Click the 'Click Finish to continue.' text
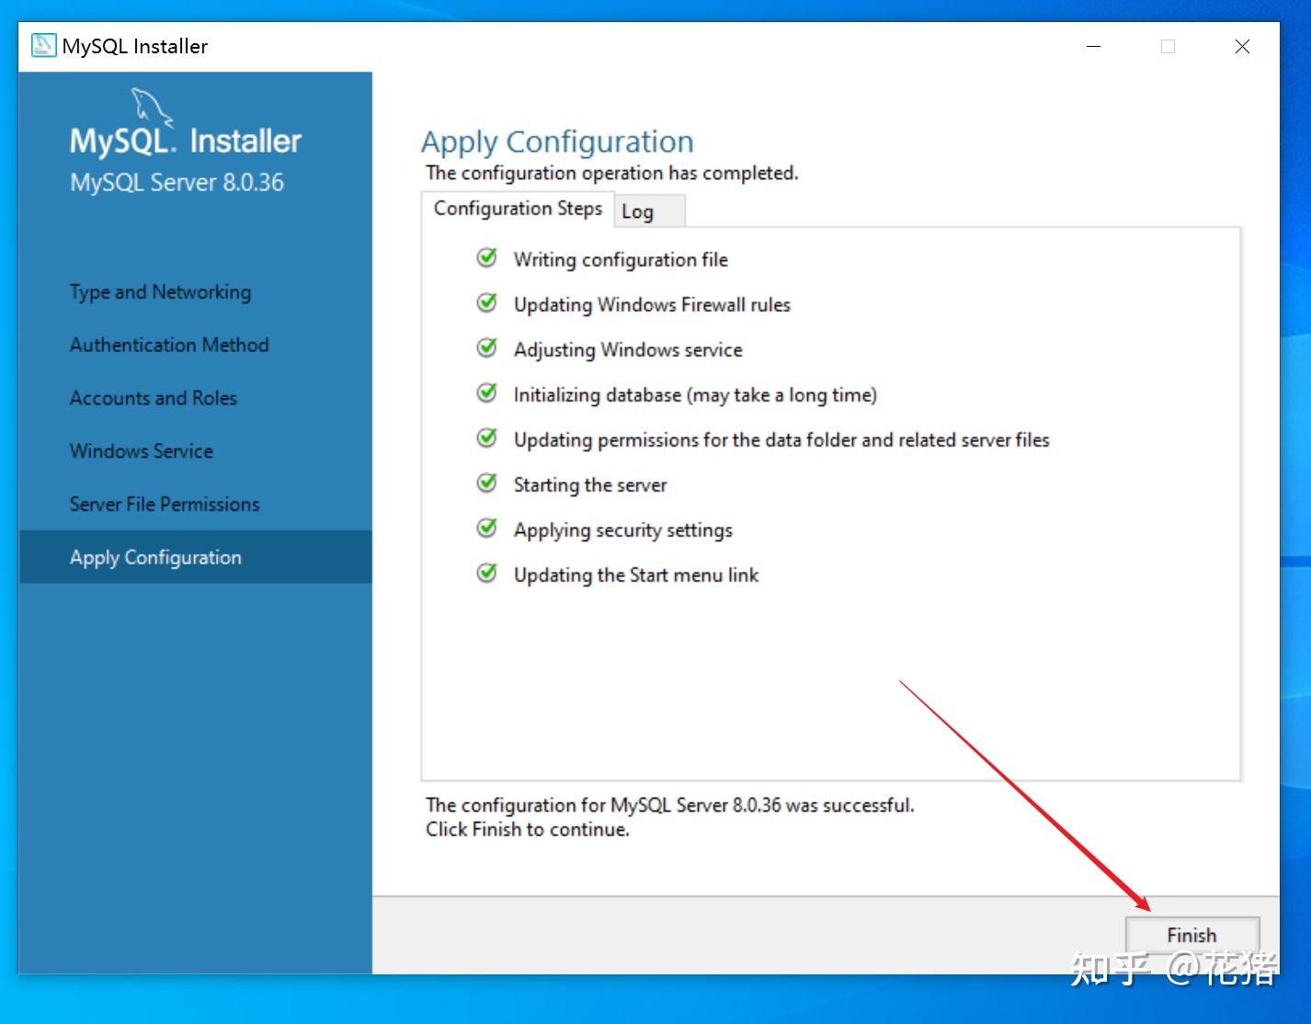Screen dimensions: 1311x1024 pyautogui.click(x=528, y=829)
